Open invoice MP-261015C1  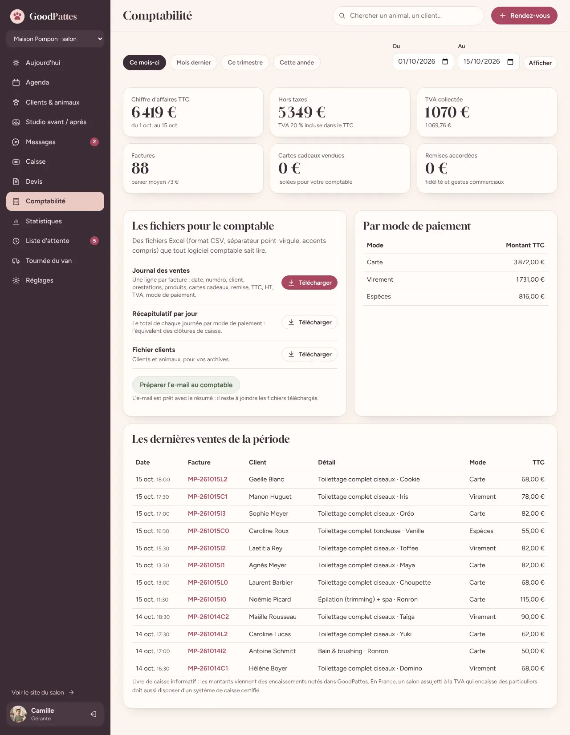(208, 497)
